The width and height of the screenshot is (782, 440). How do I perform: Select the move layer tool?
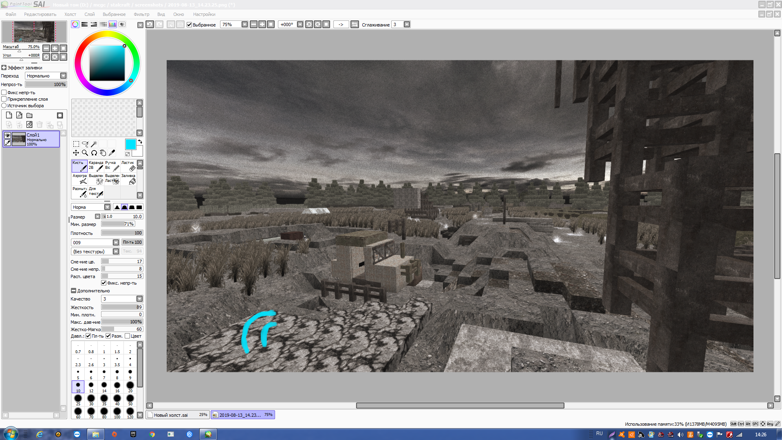click(x=76, y=153)
